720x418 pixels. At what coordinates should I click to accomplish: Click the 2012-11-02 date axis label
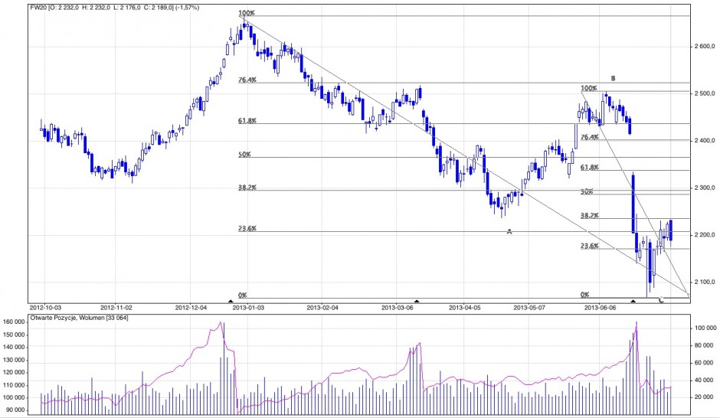click(x=117, y=307)
